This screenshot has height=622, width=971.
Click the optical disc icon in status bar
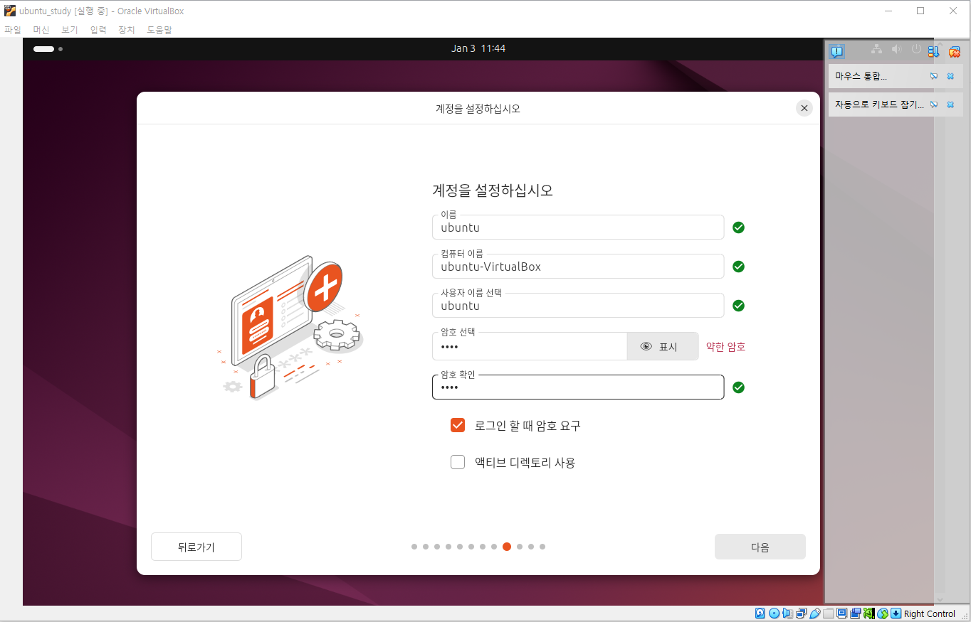(x=774, y=613)
